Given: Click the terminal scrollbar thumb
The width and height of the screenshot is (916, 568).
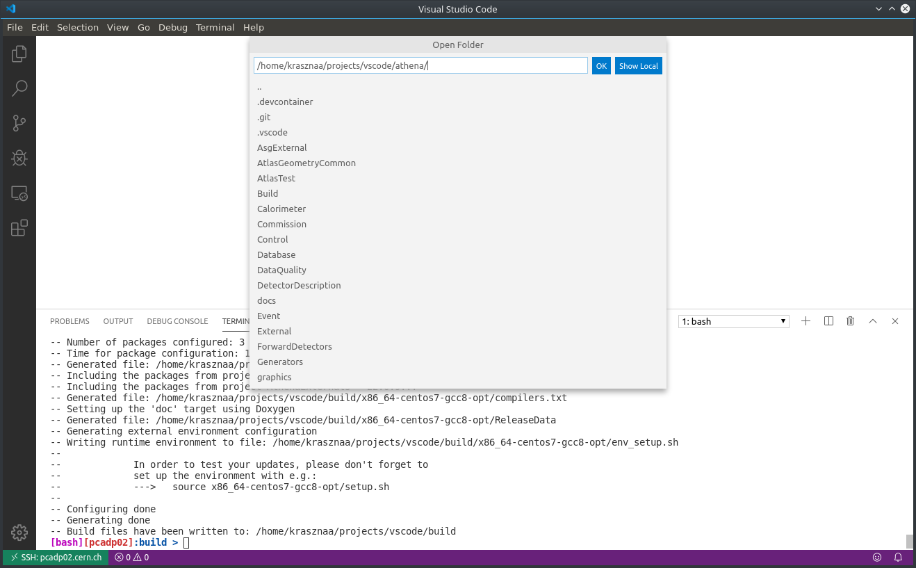Looking at the screenshot, I should pyautogui.click(x=909, y=541).
